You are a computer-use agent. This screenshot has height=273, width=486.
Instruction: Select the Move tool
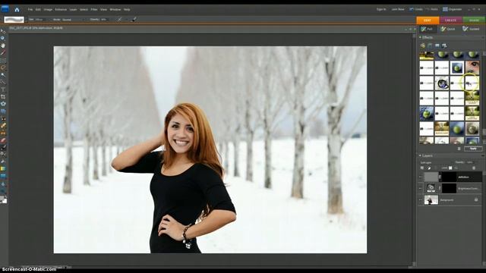point(3,31)
